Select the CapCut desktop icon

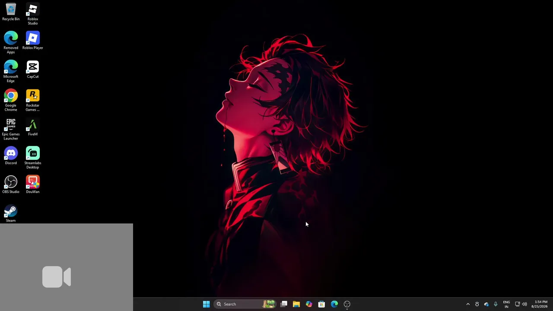coord(33,70)
